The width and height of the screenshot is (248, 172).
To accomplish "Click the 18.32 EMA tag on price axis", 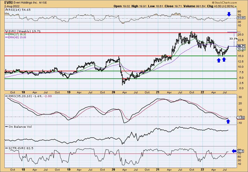I will (x=241, y=49).
